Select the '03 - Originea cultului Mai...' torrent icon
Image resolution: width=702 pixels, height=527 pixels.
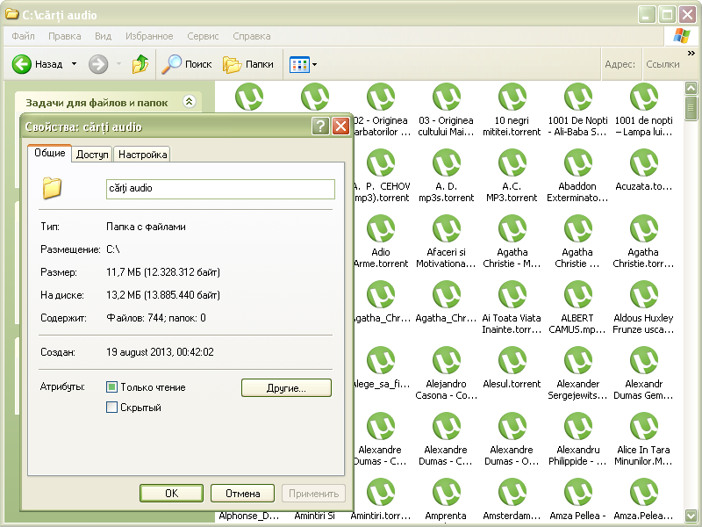(x=447, y=97)
